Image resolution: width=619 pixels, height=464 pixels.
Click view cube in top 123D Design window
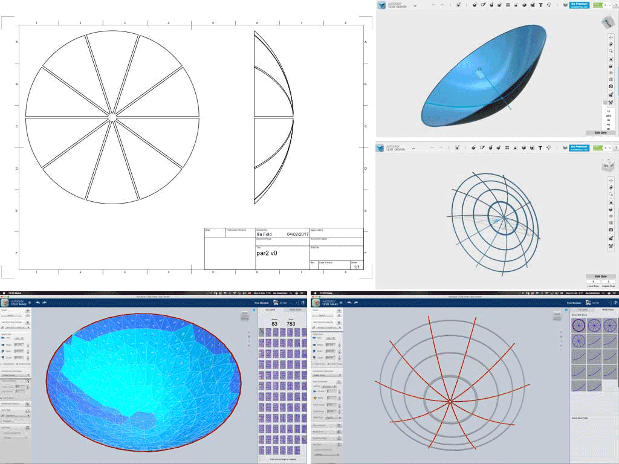pos(608,22)
